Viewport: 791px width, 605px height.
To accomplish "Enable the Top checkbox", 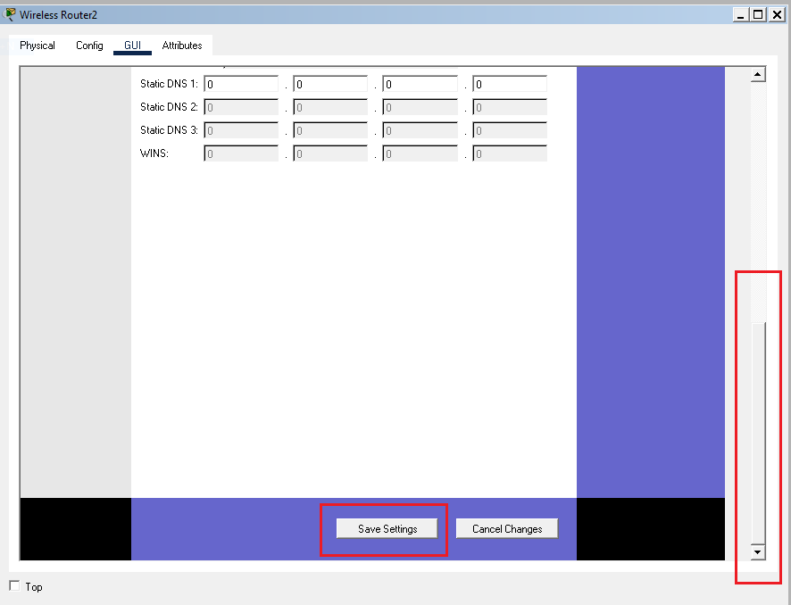I will point(14,586).
